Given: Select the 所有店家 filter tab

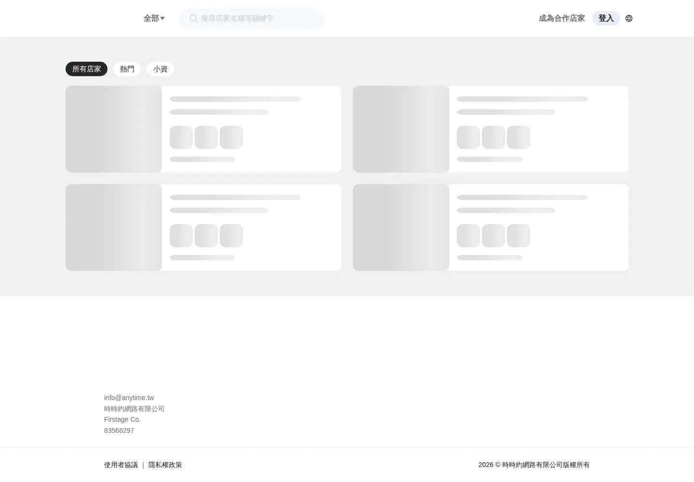Looking at the screenshot, I should [87, 69].
